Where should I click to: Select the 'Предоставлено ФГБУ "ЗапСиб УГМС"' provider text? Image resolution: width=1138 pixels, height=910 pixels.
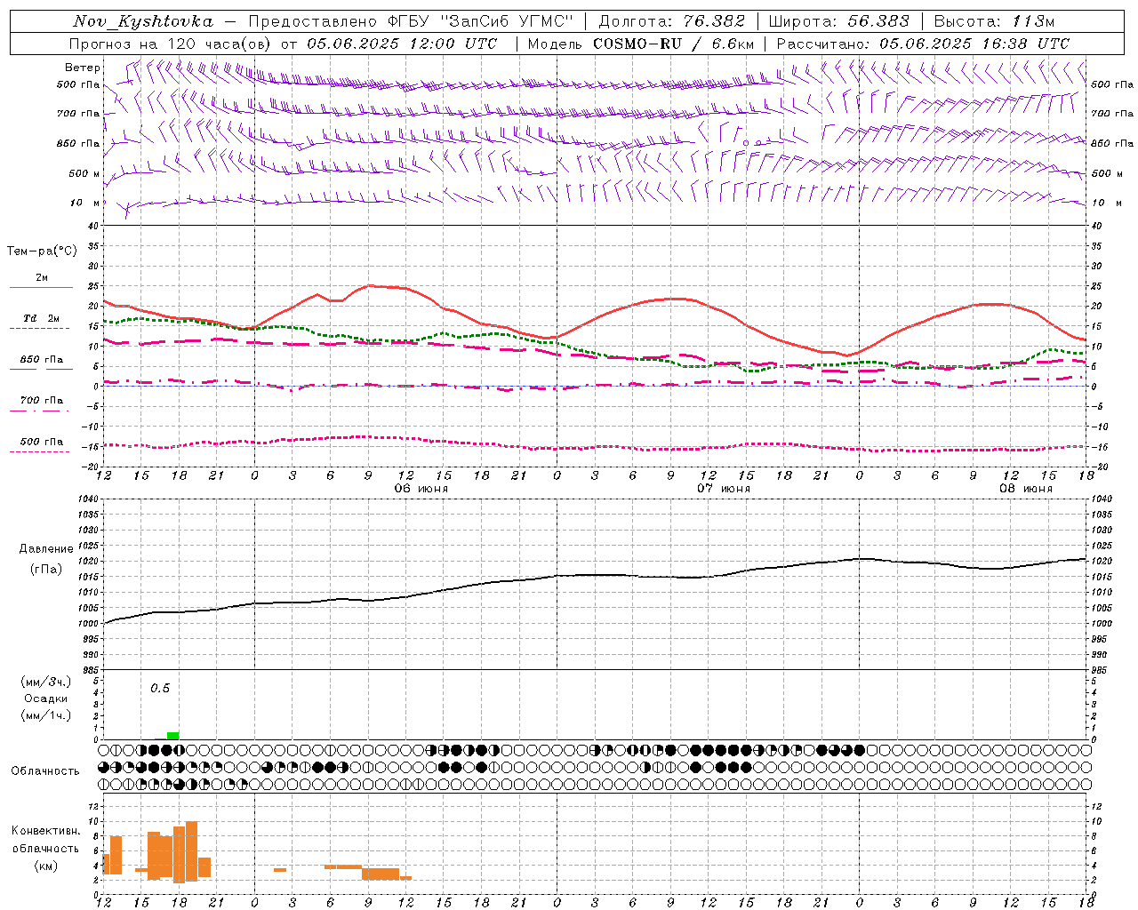coord(411,21)
